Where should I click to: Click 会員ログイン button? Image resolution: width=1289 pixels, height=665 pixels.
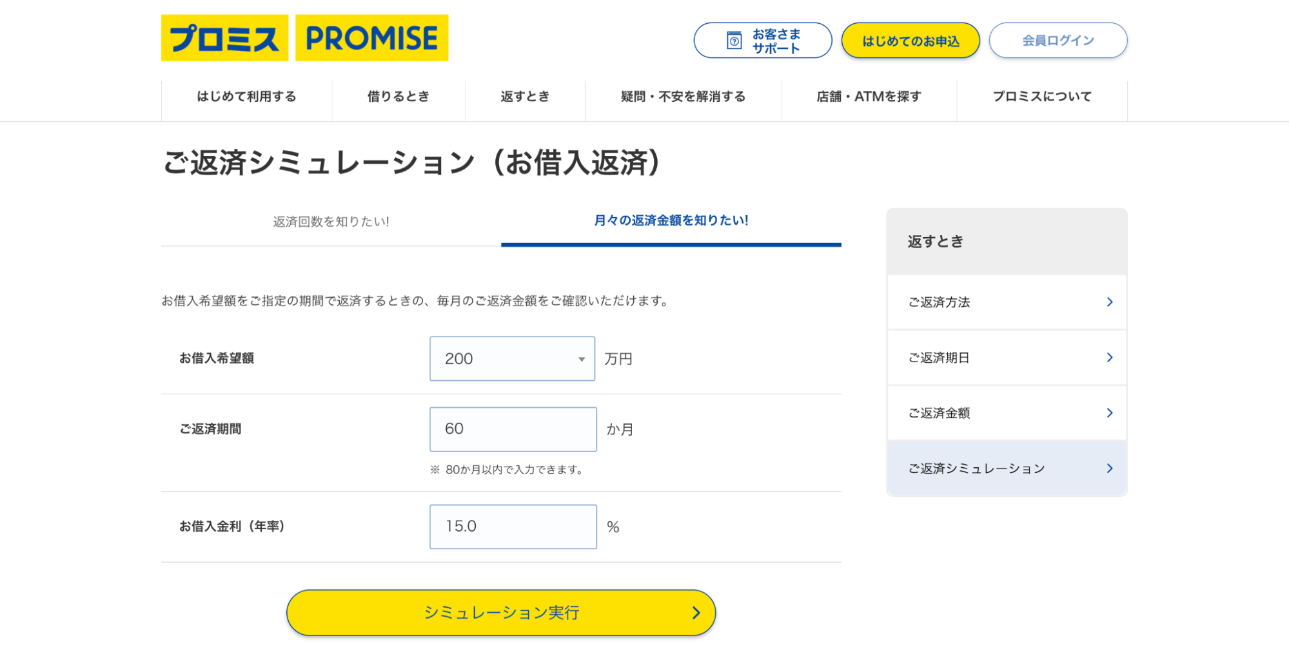point(1058,41)
